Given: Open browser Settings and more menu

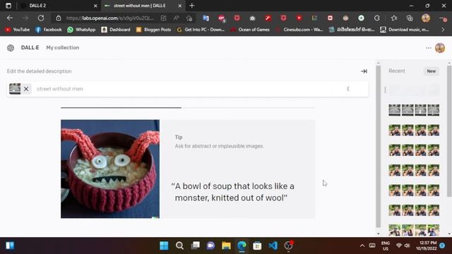Looking at the screenshot, I should pos(442,18).
